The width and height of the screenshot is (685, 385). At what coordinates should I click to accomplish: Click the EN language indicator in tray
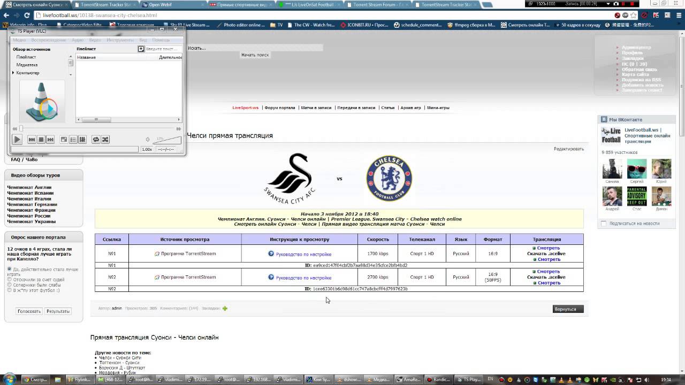[490, 379]
